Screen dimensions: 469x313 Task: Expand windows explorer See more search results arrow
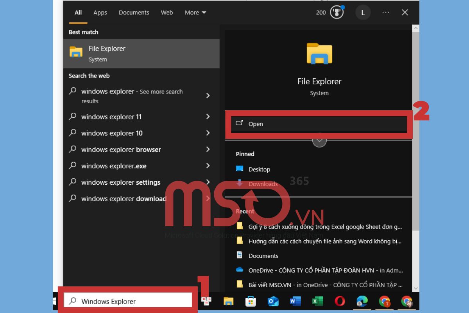pyautogui.click(x=208, y=95)
